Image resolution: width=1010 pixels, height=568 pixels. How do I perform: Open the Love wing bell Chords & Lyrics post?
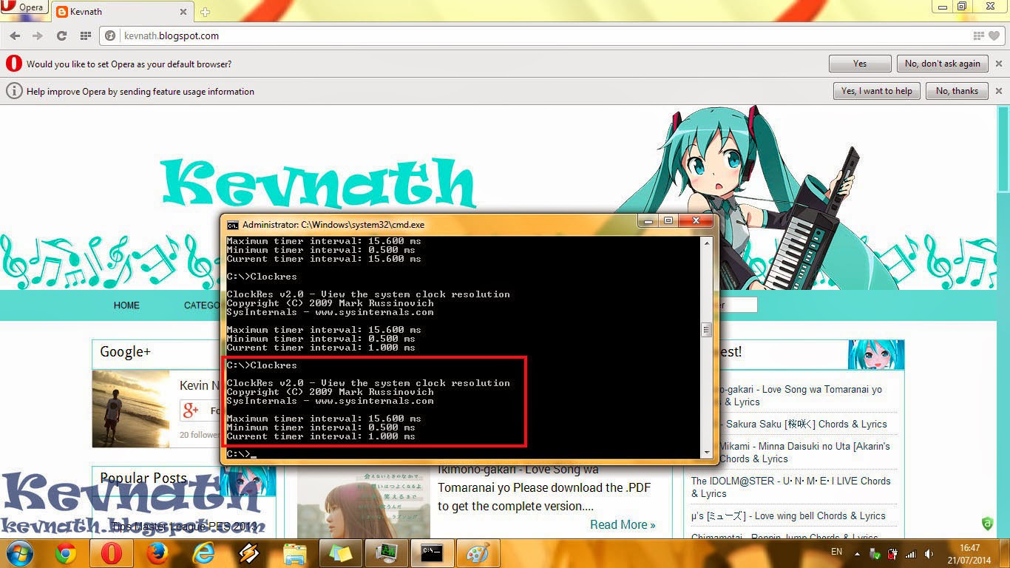point(788,515)
